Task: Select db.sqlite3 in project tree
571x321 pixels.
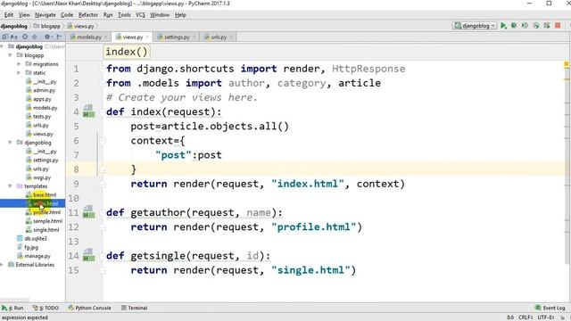Action: 32,238
